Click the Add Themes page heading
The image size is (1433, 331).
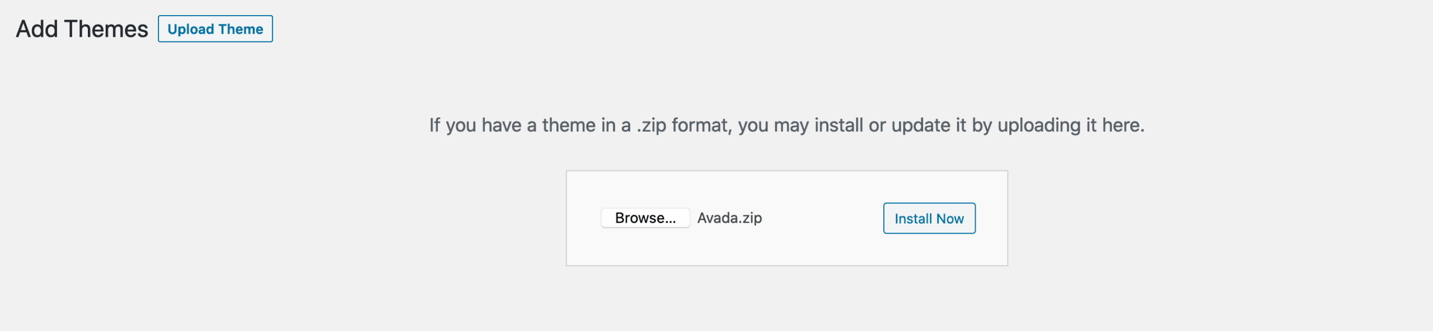[81, 27]
